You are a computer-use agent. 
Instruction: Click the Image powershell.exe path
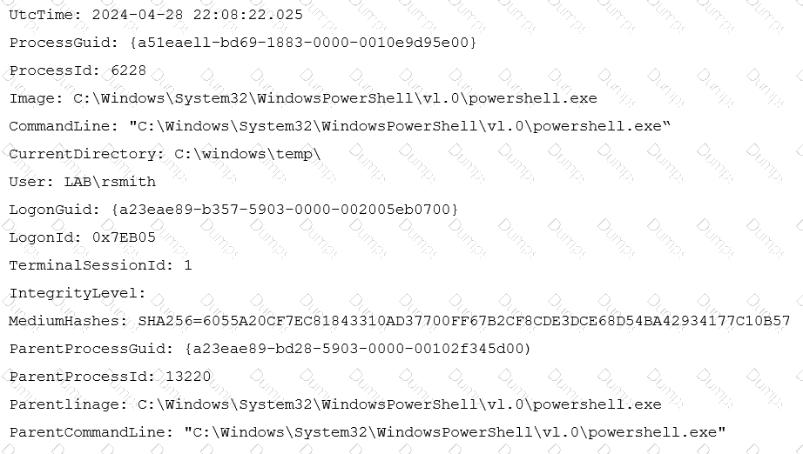click(x=335, y=98)
